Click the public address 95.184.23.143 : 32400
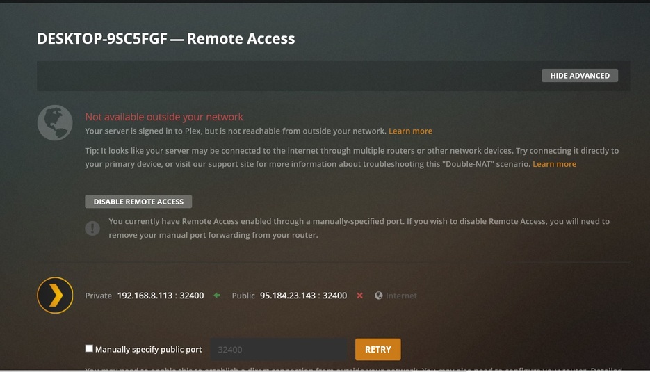650x372 pixels. click(303, 296)
